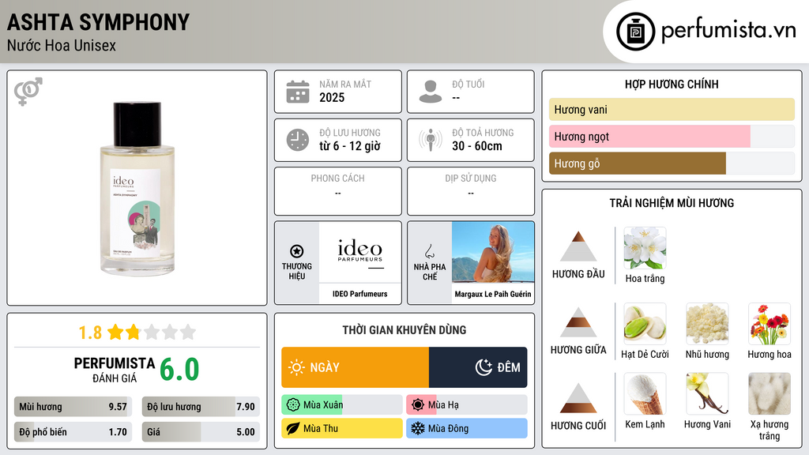The width and height of the screenshot is (809, 455).
Task: Click the clock icon beside Độ lưu hương
Action: point(298,140)
